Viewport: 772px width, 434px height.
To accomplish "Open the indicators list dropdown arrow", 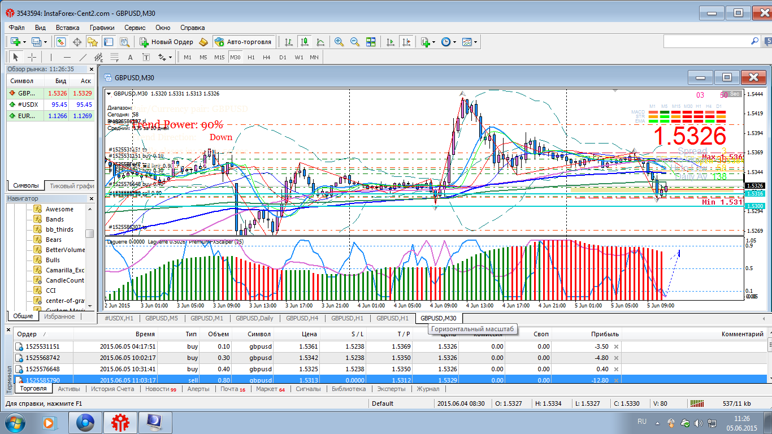I will [433, 42].
